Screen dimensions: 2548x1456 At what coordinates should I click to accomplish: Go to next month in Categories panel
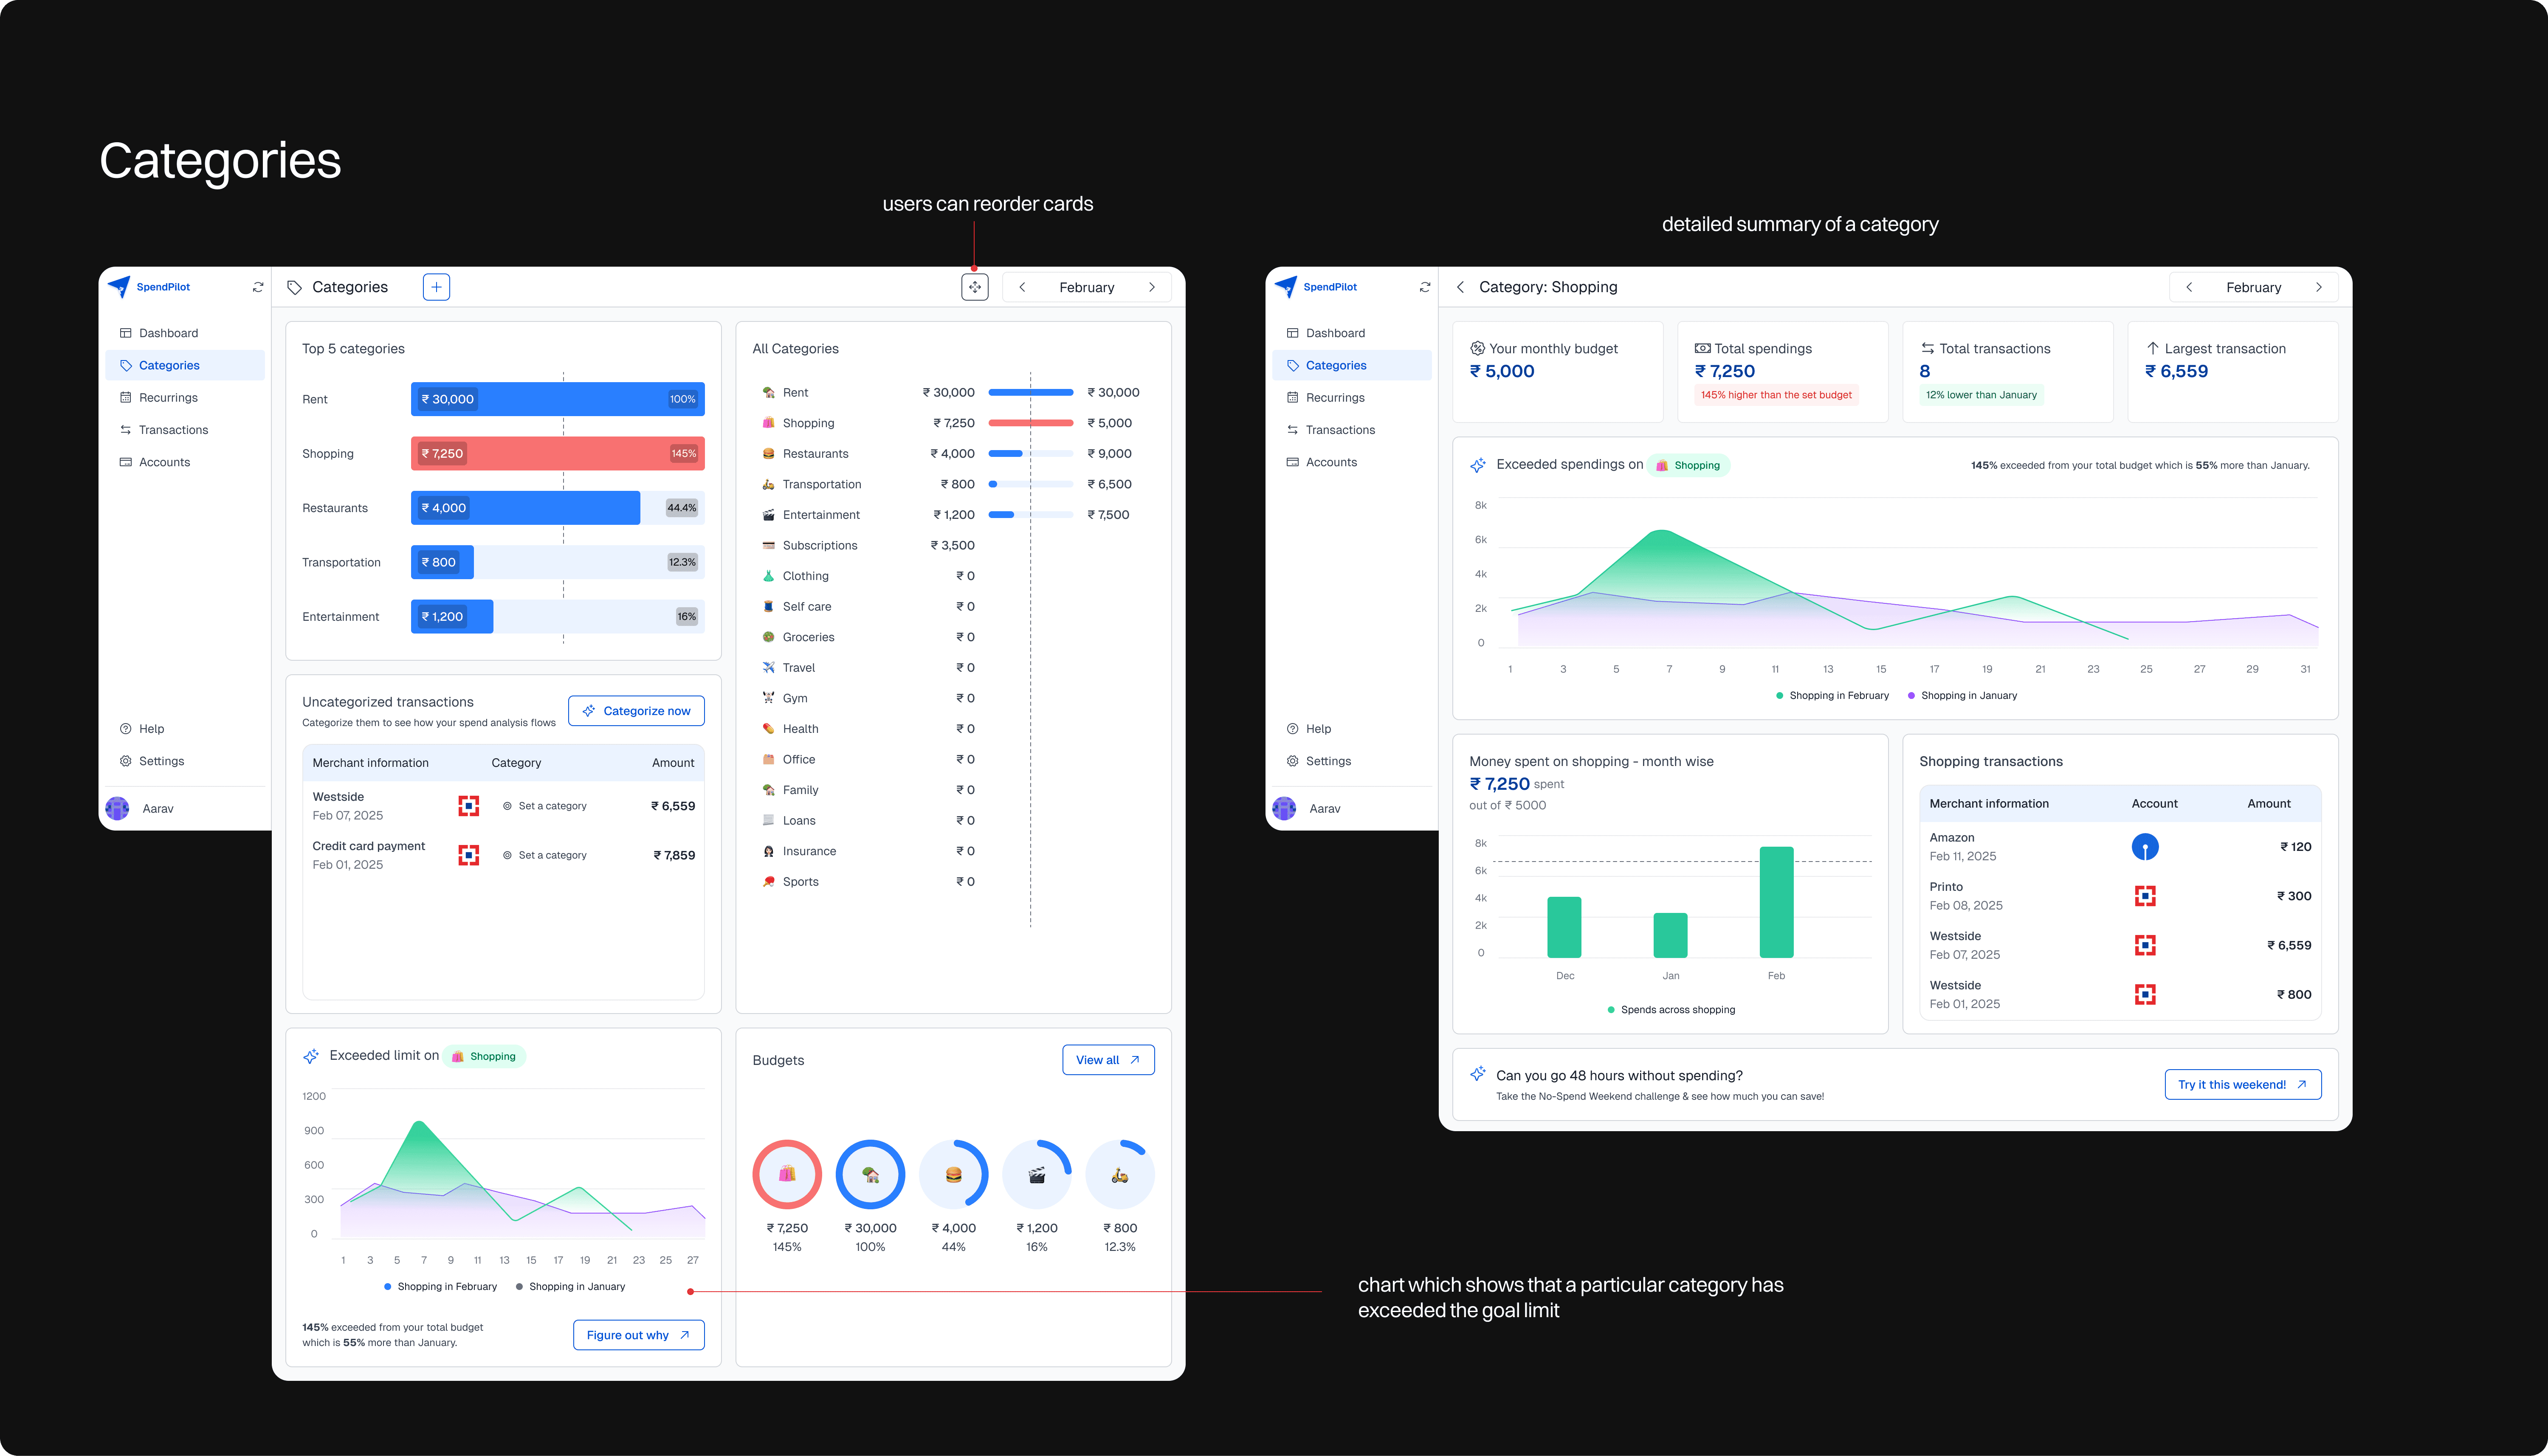(1152, 287)
